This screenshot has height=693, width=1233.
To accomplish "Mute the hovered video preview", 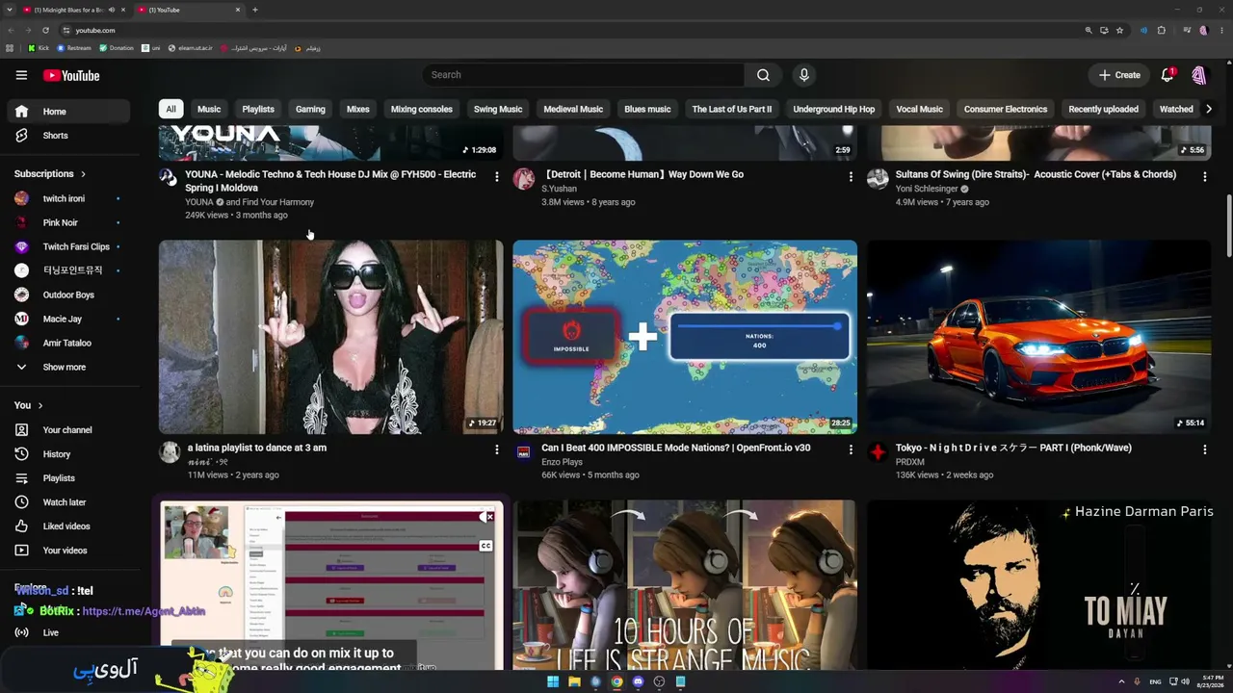I will pyautogui.click(x=485, y=518).
